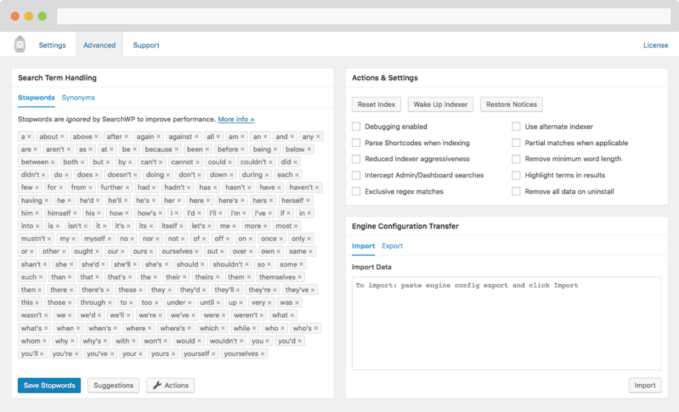Image resolution: width=679 pixels, height=412 pixels.
Task: Open the License link
Action: [655, 45]
